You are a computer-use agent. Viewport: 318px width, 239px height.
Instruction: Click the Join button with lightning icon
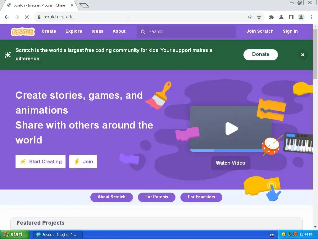[83, 162]
